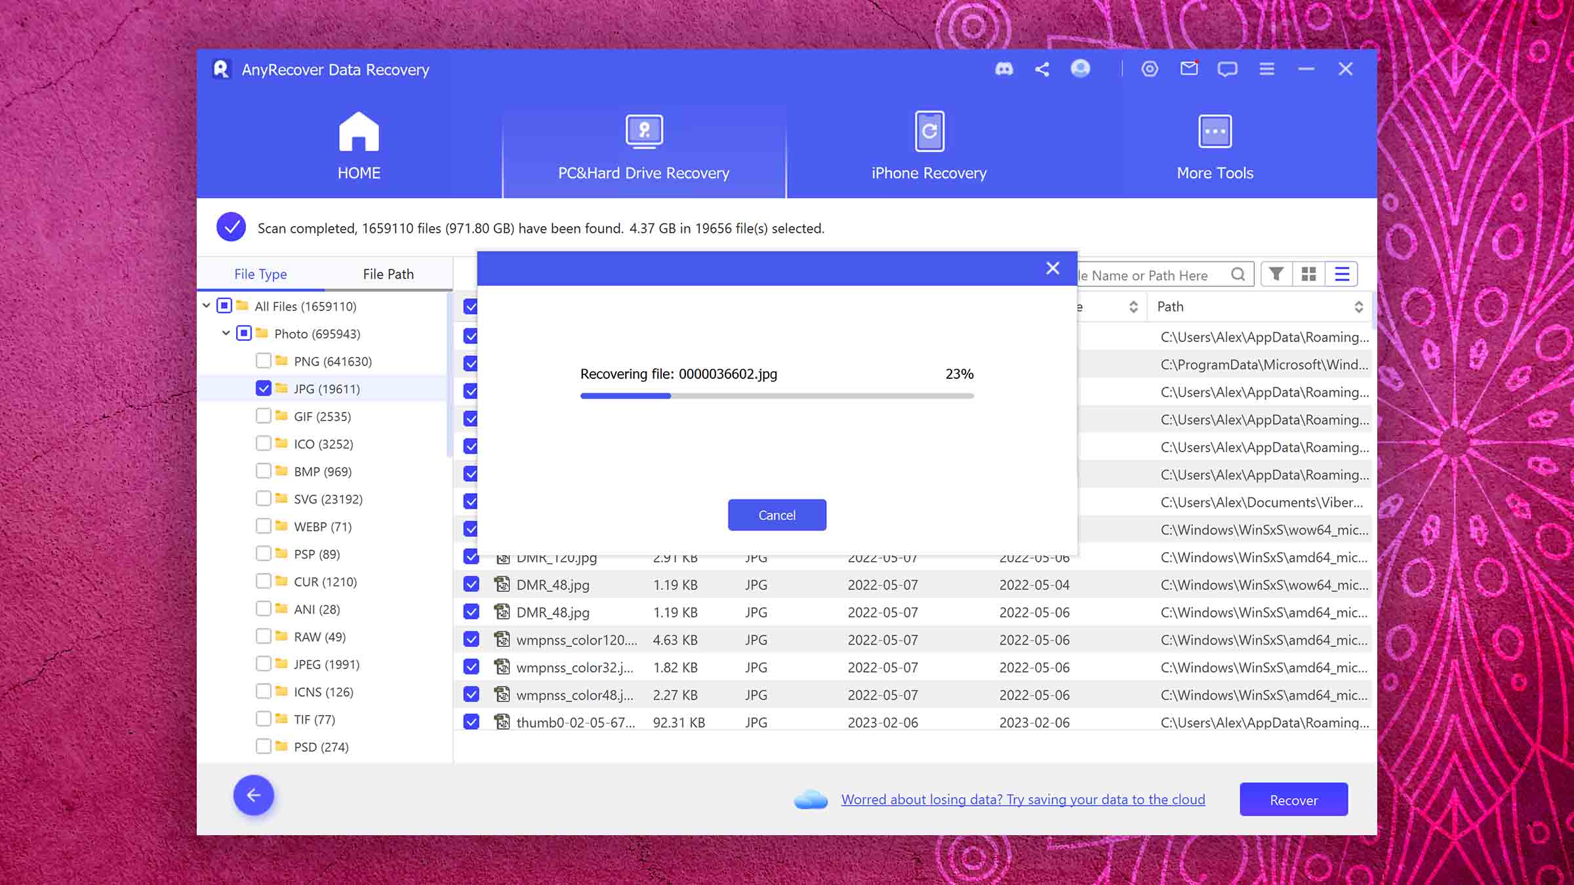
Task: Toggle the All Files (1659110) checkbox
Action: 224,305
